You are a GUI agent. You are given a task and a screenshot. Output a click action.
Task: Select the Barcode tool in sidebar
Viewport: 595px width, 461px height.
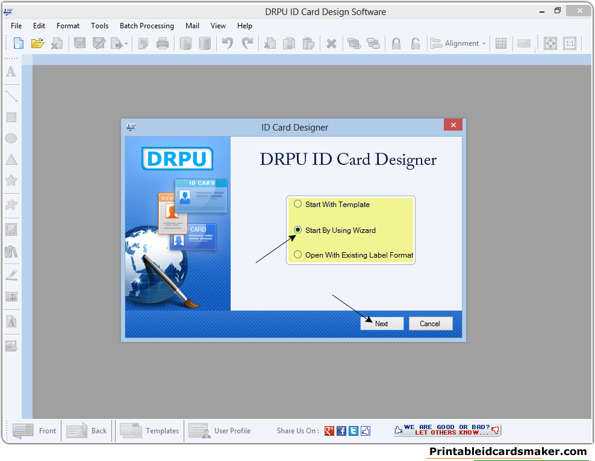(11, 297)
